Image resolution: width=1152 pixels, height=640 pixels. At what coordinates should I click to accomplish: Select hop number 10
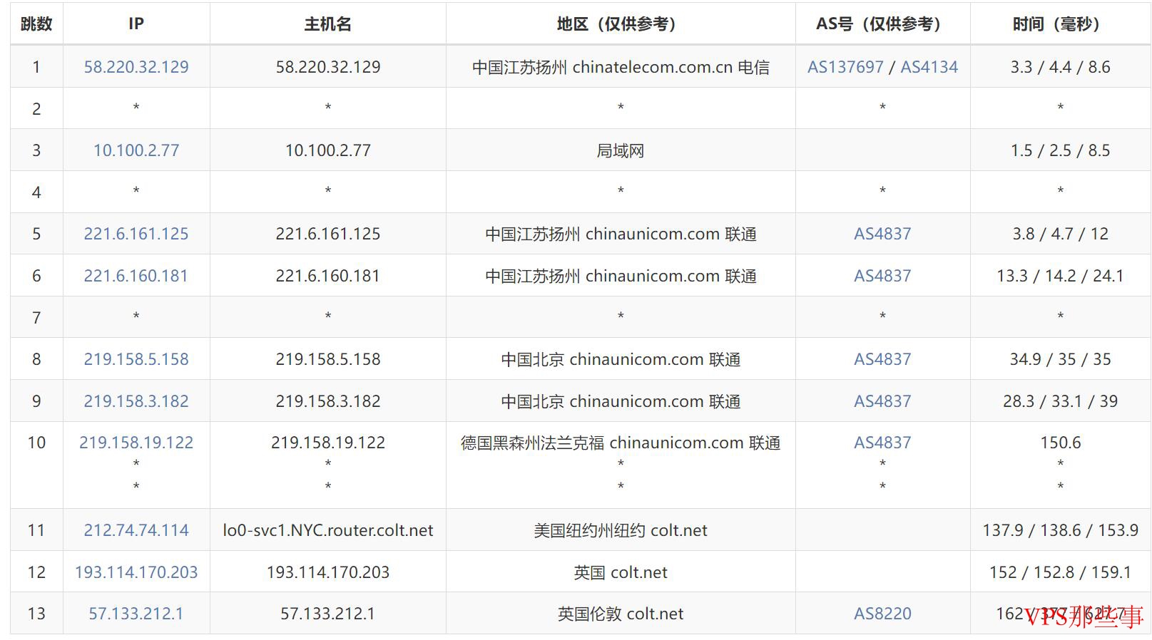pos(36,443)
